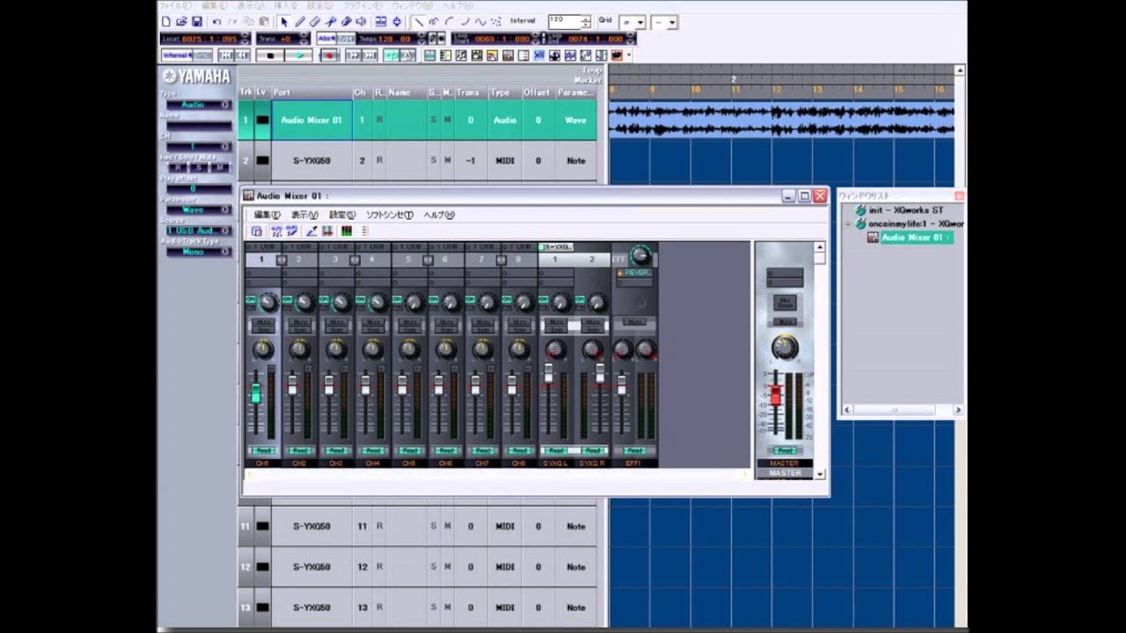This screenshot has height=633, width=1126.
Task: Open the Type dropdown showing Audio
Action: (199, 105)
